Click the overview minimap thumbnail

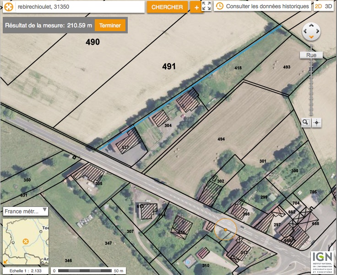tap(26, 242)
